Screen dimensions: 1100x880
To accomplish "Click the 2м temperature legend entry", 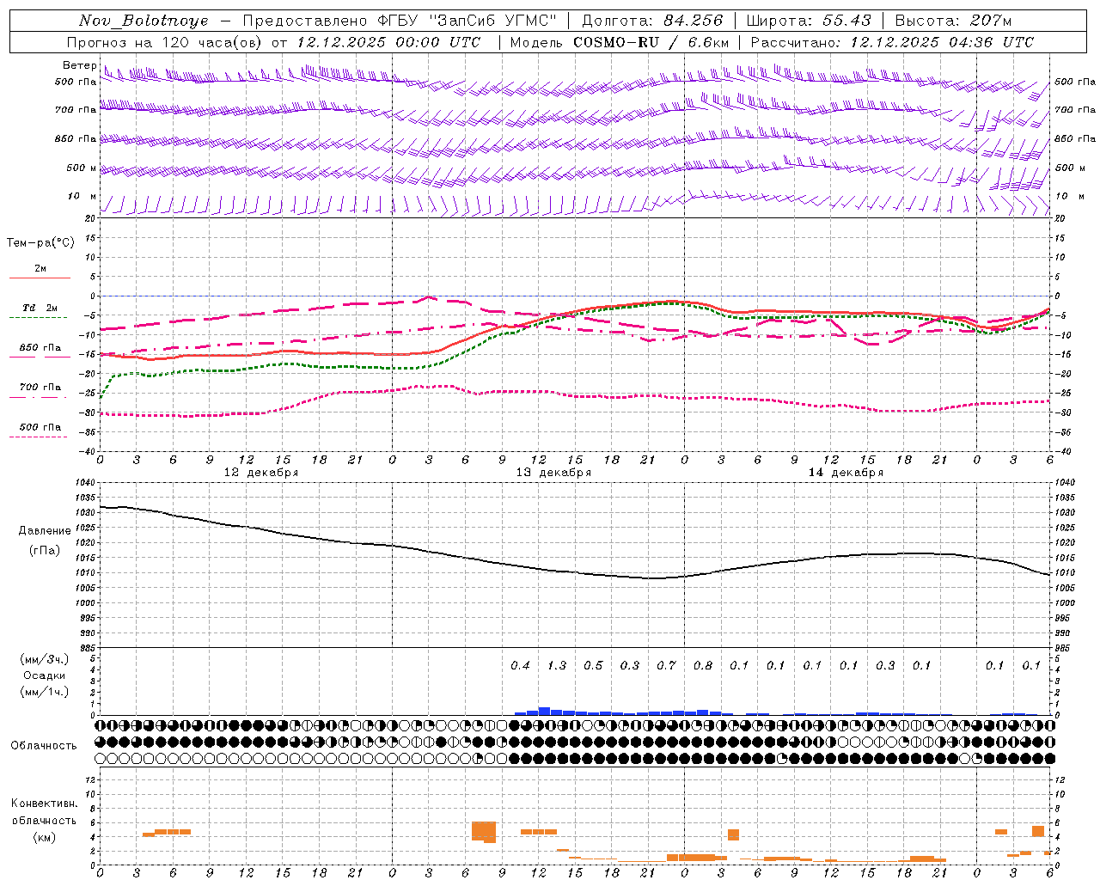I will click(x=40, y=269).
